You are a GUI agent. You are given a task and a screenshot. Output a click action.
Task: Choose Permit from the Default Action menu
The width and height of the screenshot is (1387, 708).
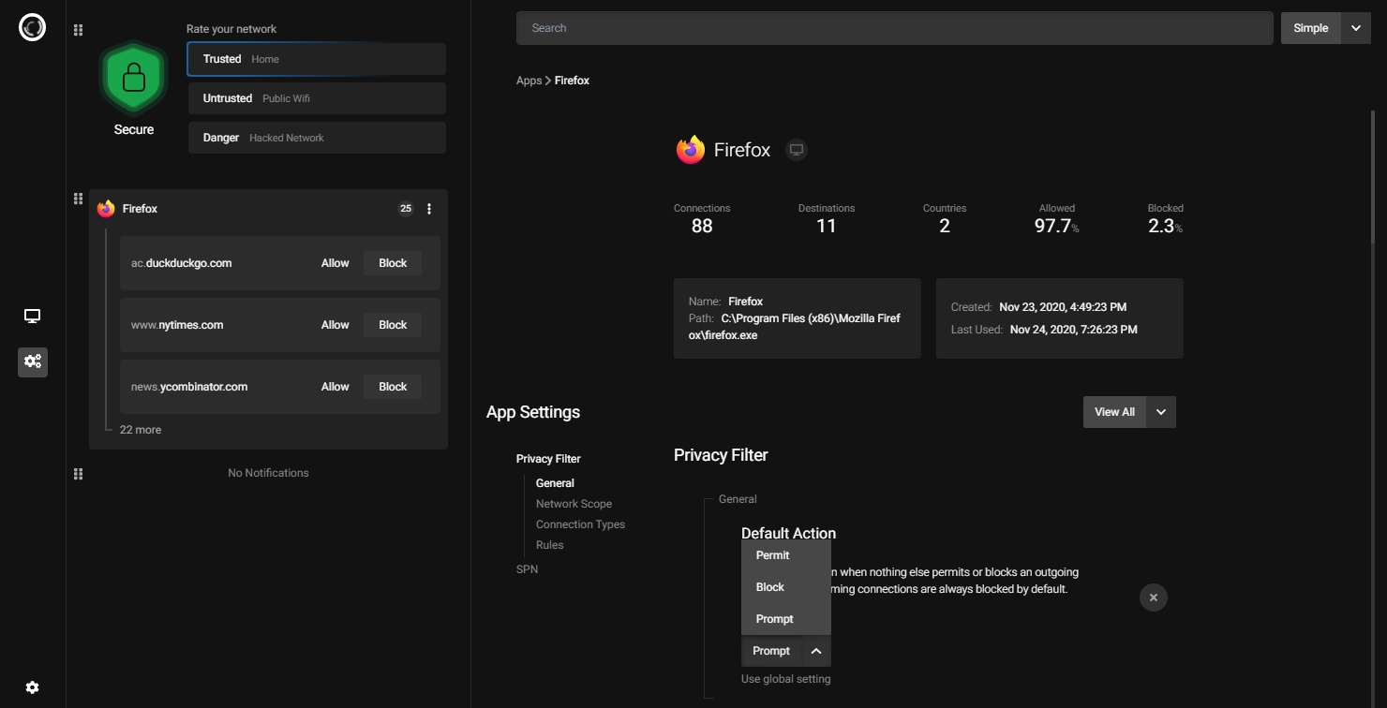[x=785, y=555]
